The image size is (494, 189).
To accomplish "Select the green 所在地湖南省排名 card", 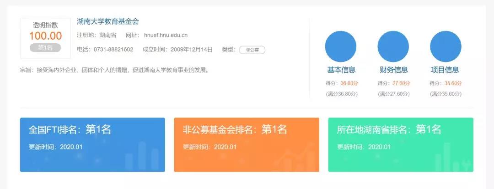I will (x=401, y=145).
